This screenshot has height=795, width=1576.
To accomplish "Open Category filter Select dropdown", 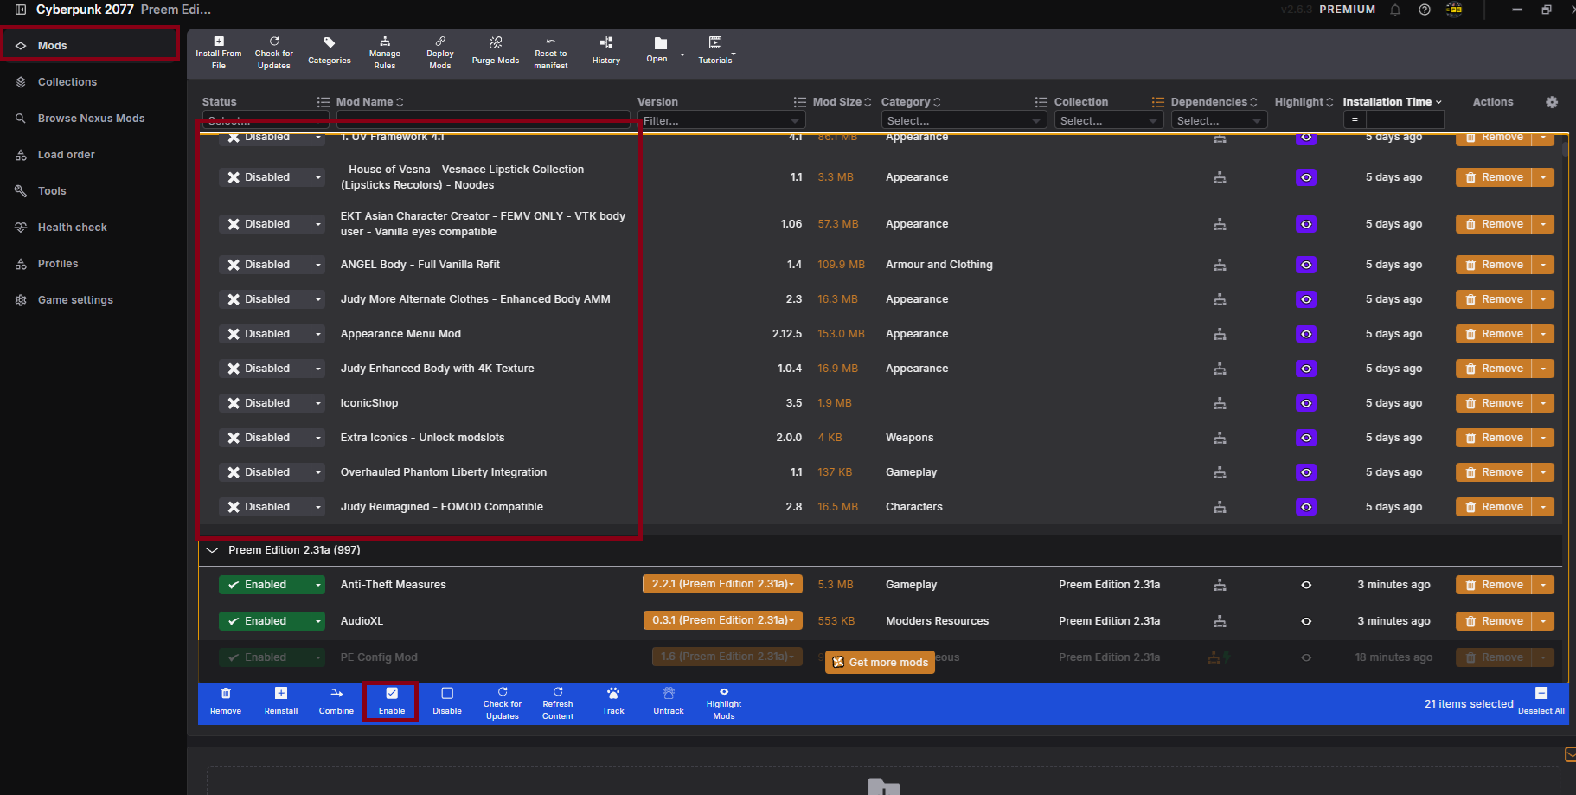I will [964, 120].
